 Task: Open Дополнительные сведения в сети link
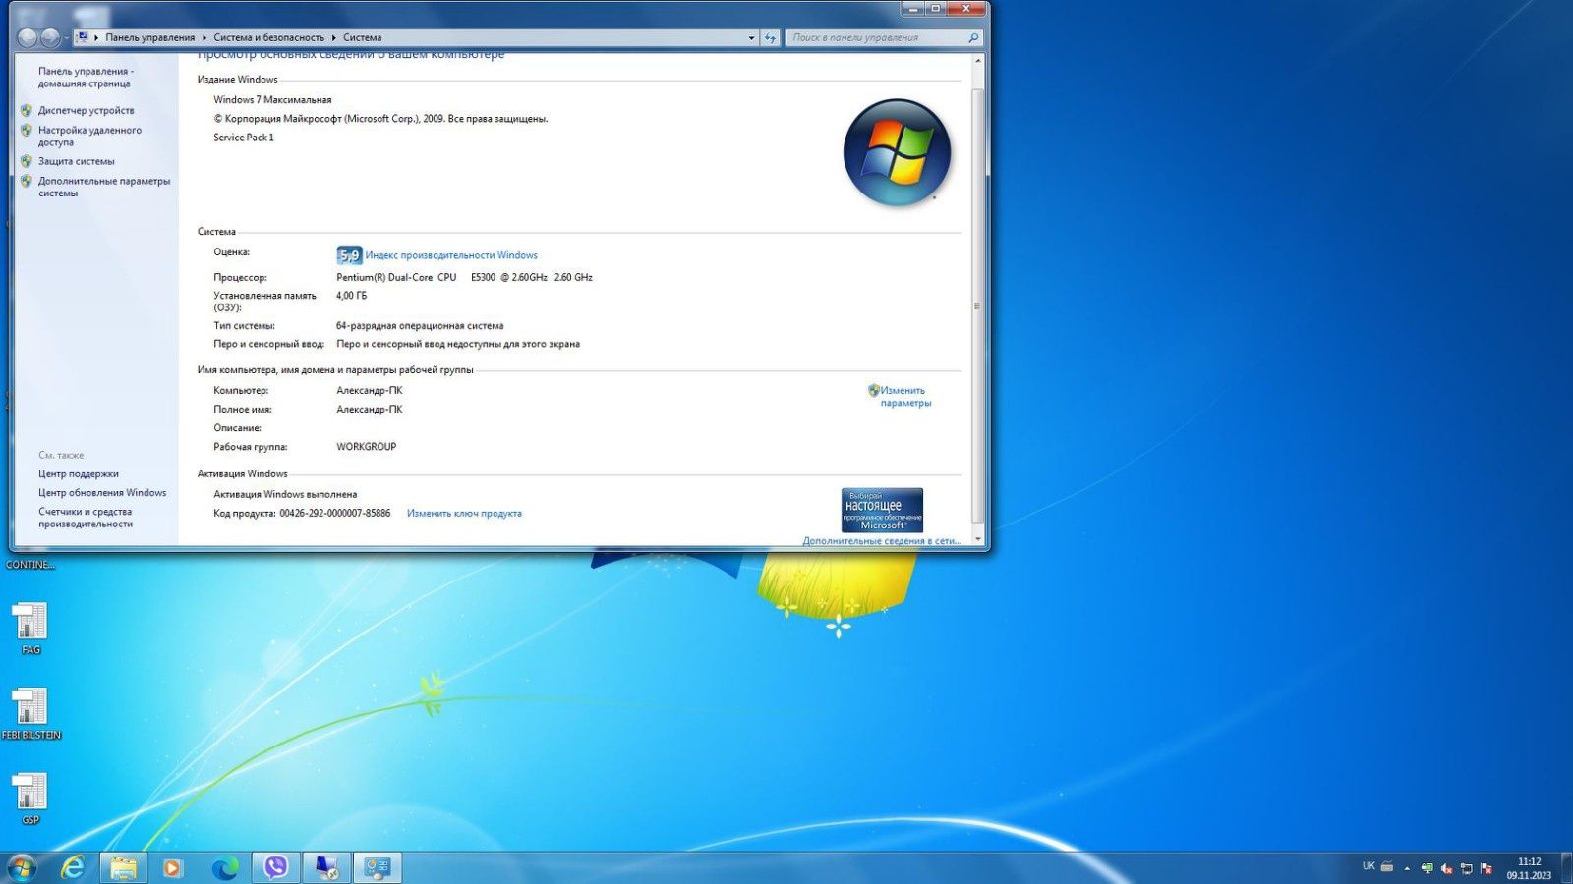click(882, 541)
